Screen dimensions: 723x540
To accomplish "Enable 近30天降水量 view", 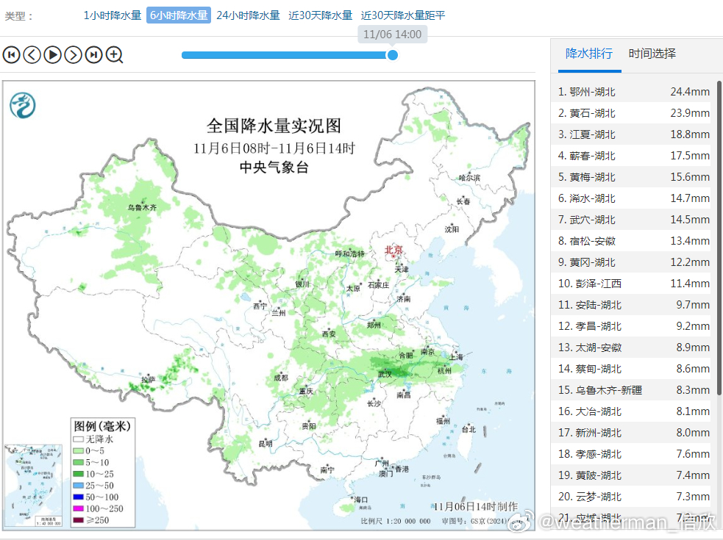I will click(320, 15).
